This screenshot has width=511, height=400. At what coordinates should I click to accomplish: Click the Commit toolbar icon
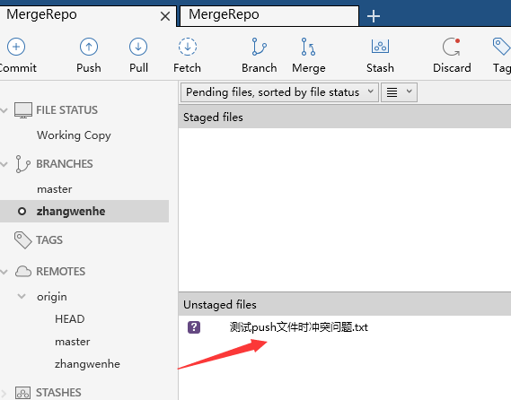click(16, 47)
